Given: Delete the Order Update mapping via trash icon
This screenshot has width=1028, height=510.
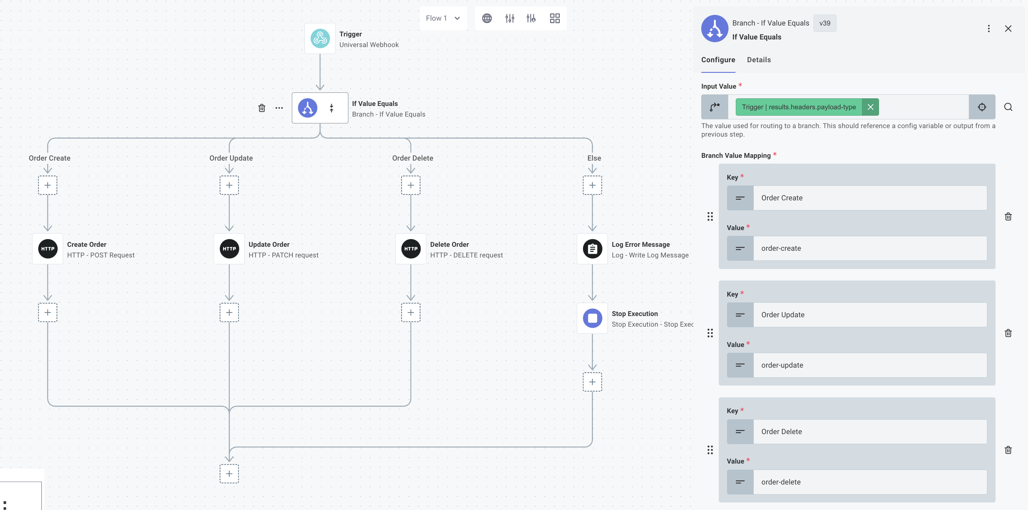Looking at the screenshot, I should 1008,333.
